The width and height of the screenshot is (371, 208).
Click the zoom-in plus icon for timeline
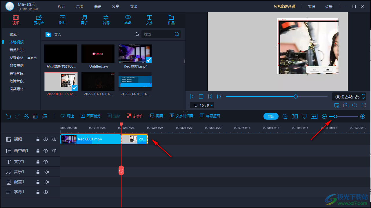(x=362, y=116)
